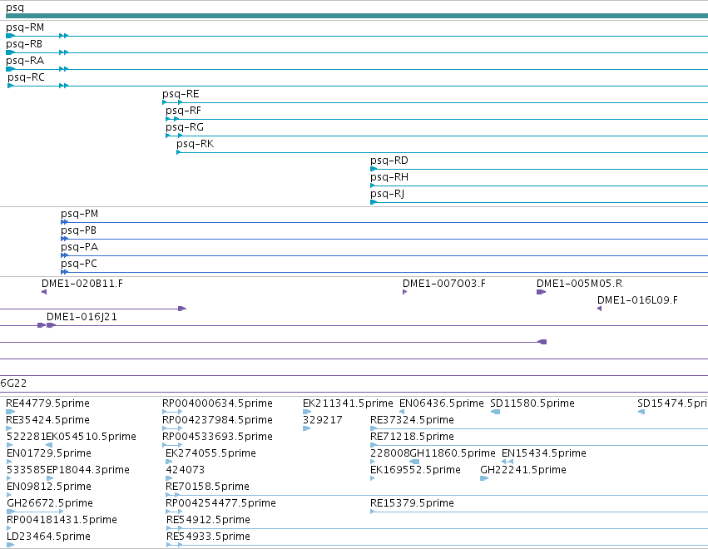Select EST EP18044.3prime
This screenshot has width=708, height=549.
tap(88, 471)
